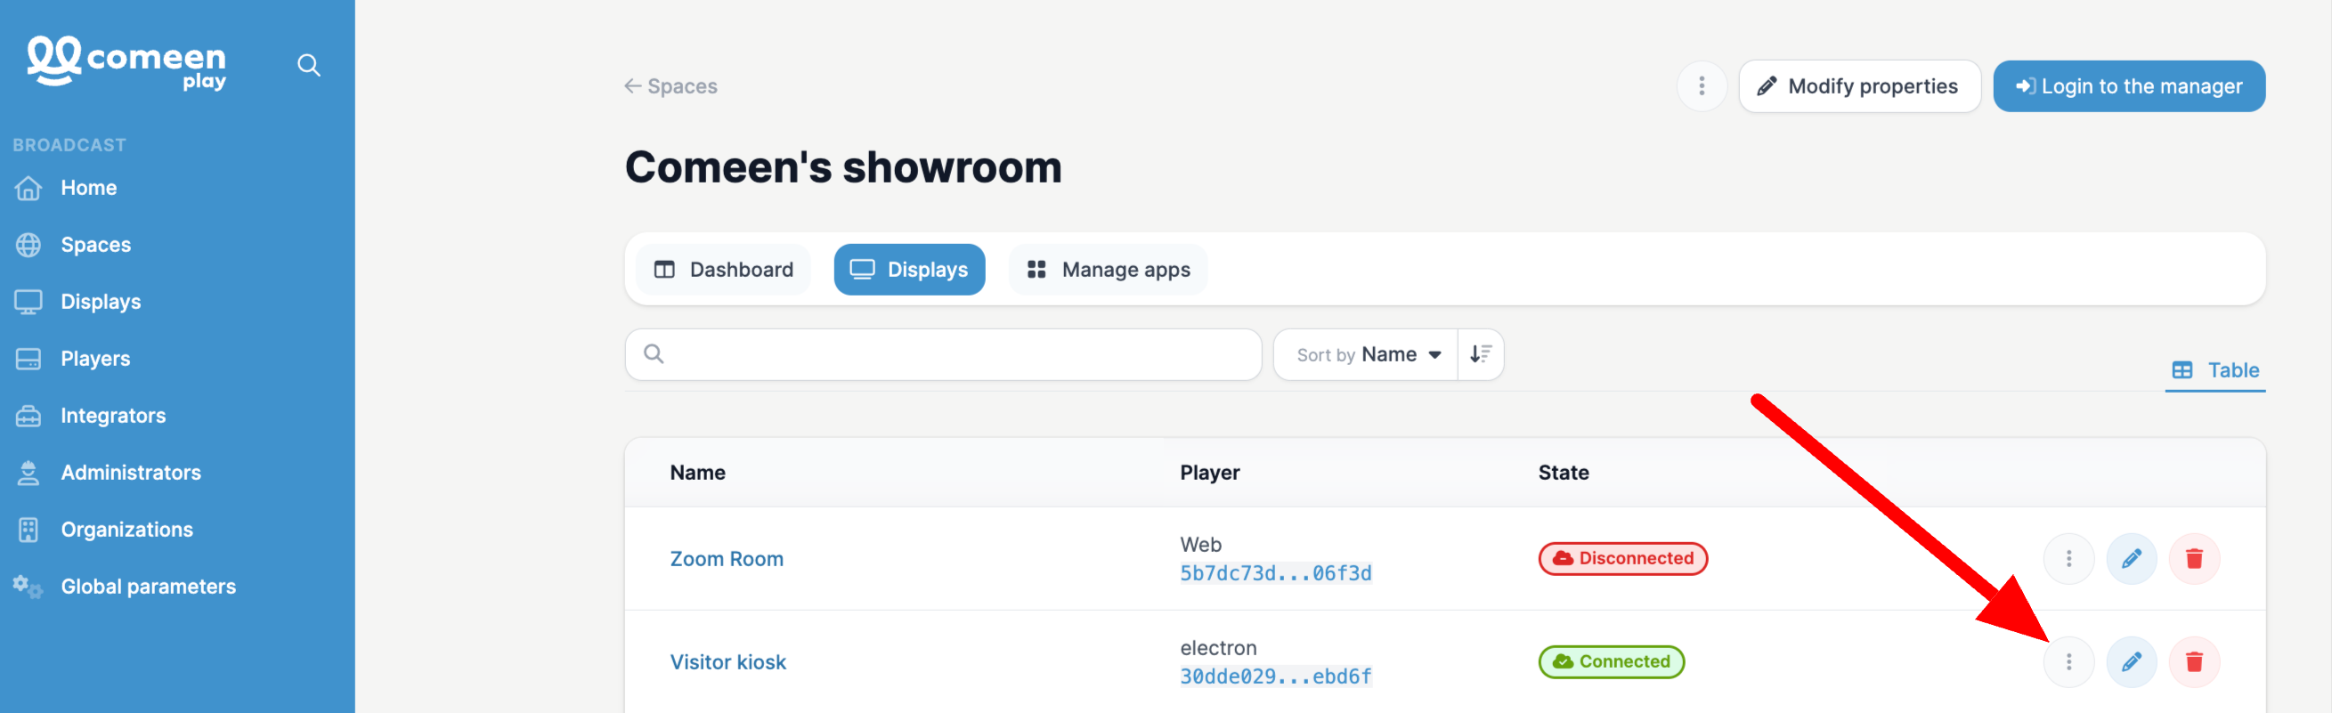Screen dimensions: 2332x713
Task: Open Organizations in the sidebar
Action: [126, 531]
